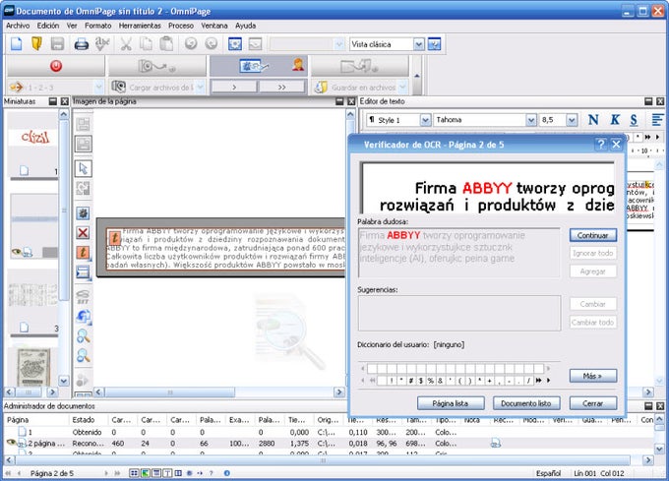Viewport: 669px width, 481px height.
Task: Click the lower magnifier zoom tool
Action: [83, 355]
